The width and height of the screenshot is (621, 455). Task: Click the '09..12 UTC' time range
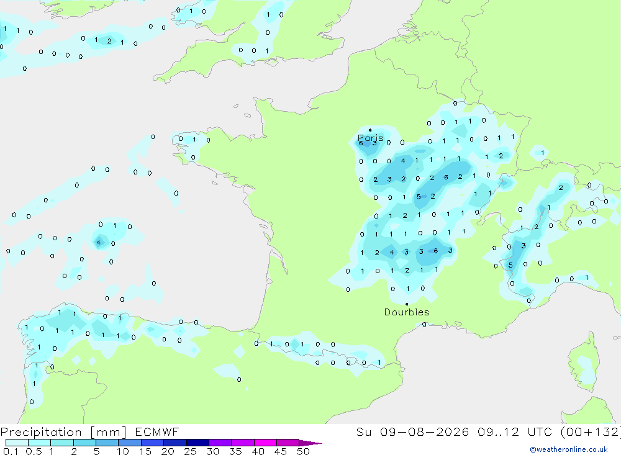(x=515, y=431)
